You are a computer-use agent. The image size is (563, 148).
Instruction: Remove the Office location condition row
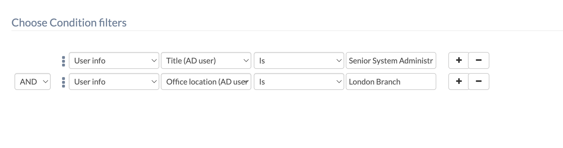(479, 82)
